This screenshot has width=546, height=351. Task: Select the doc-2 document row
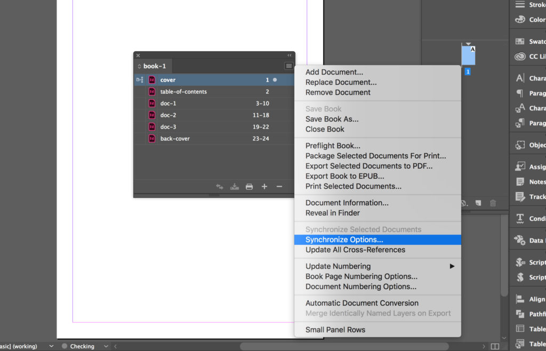[214, 115]
